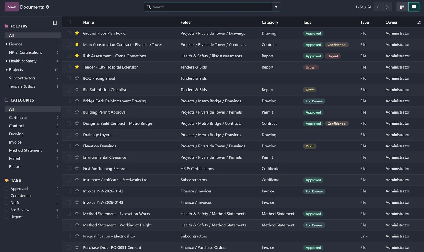Unstar Main Construction Contract - Riverside Tower
424x252 pixels.
pyautogui.click(x=77, y=44)
